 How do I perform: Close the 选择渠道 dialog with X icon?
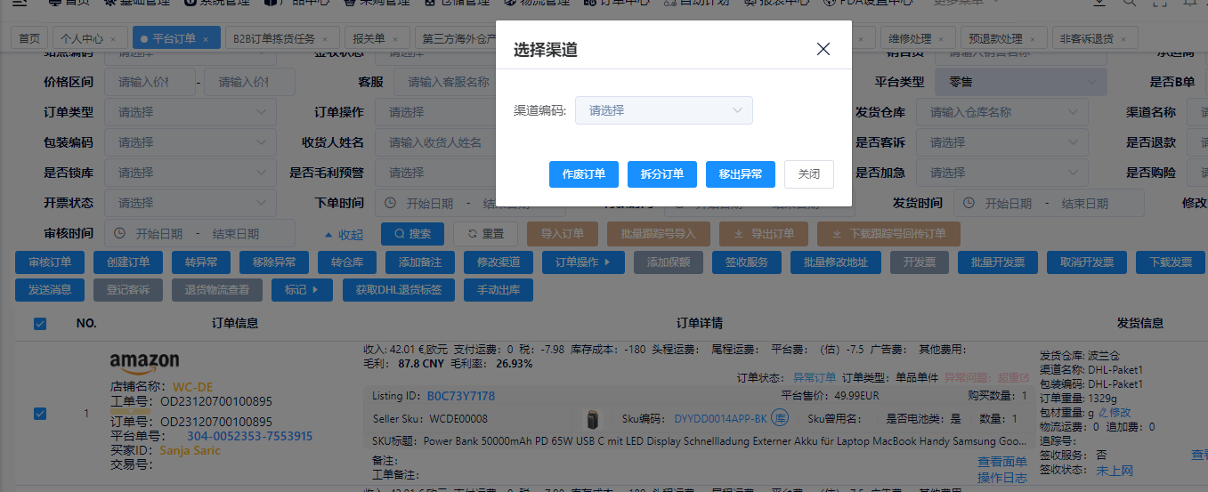823,49
